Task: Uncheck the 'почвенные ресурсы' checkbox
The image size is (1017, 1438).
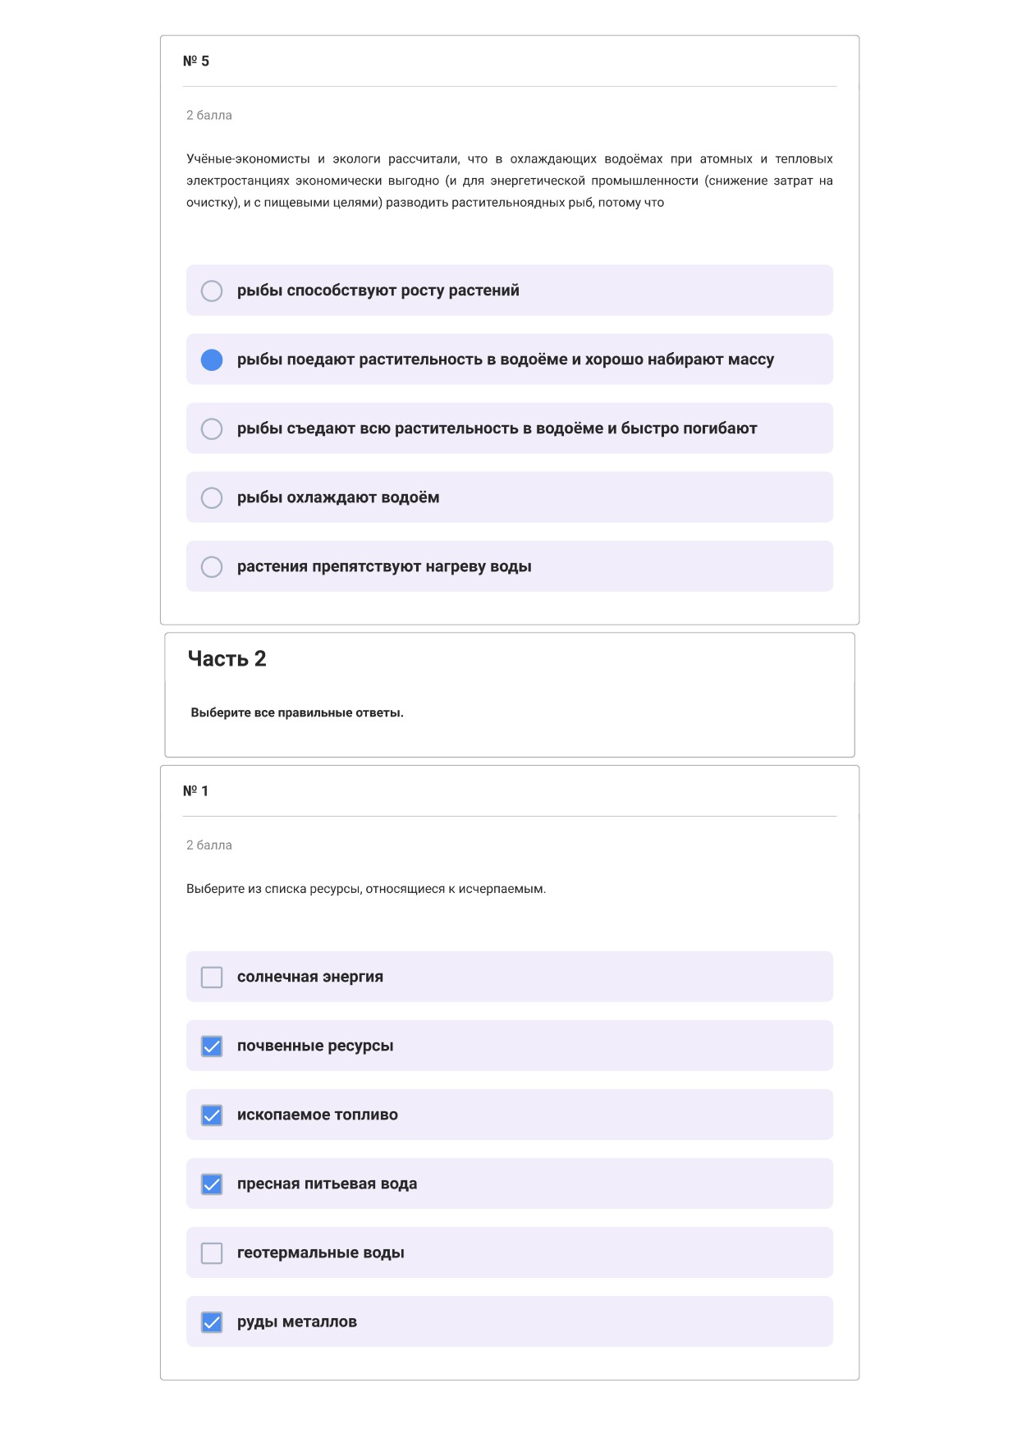Action: [x=212, y=1046]
